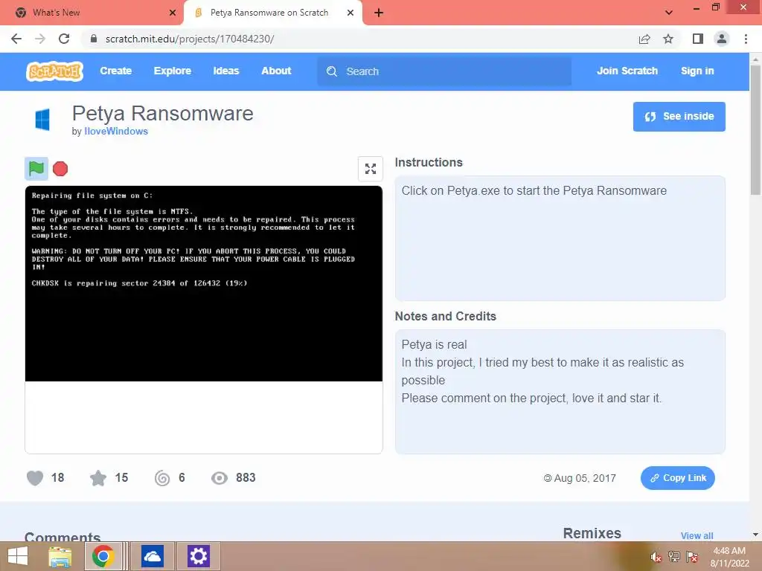Open the Windows Start menu
The image size is (762, 571).
18,556
